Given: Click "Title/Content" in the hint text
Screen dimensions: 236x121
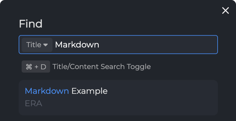Looking at the screenshot, I should coord(76,67).
